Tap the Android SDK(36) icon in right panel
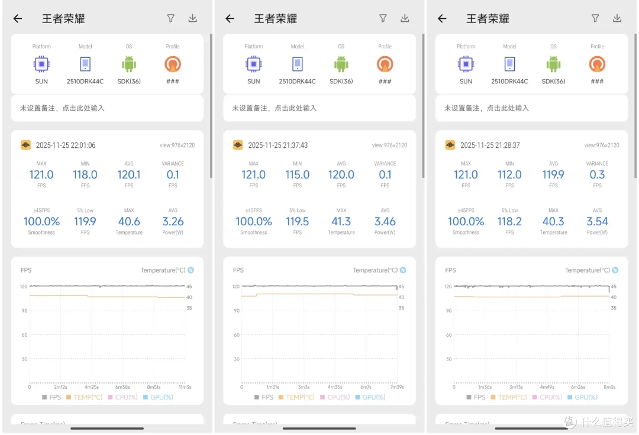Image resolution: width=639 pixels, height=435 pixels. pyautogui.click(x=553, y=64)
